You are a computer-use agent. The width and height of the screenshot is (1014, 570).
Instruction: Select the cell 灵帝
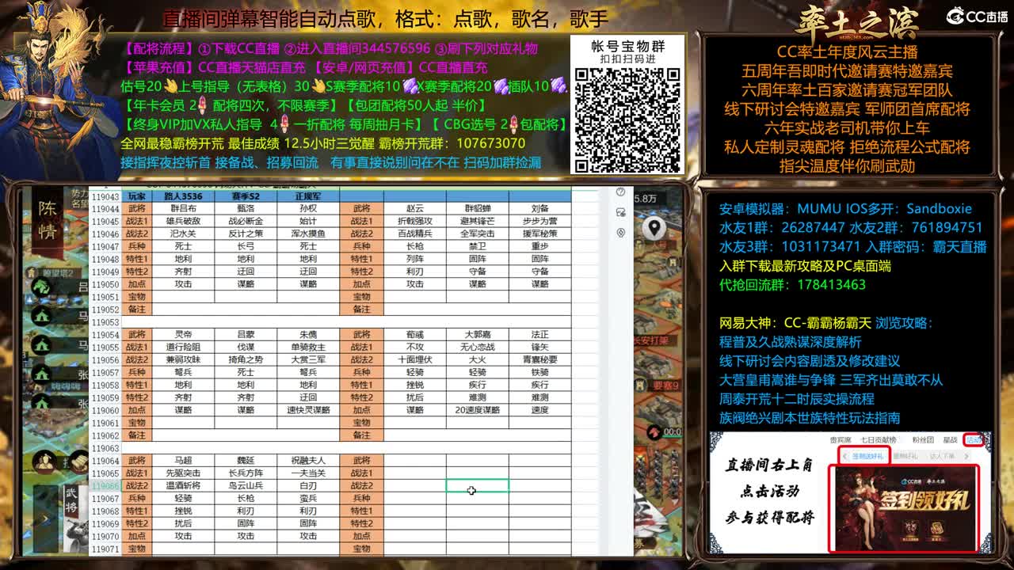click(x=183, y=335)
